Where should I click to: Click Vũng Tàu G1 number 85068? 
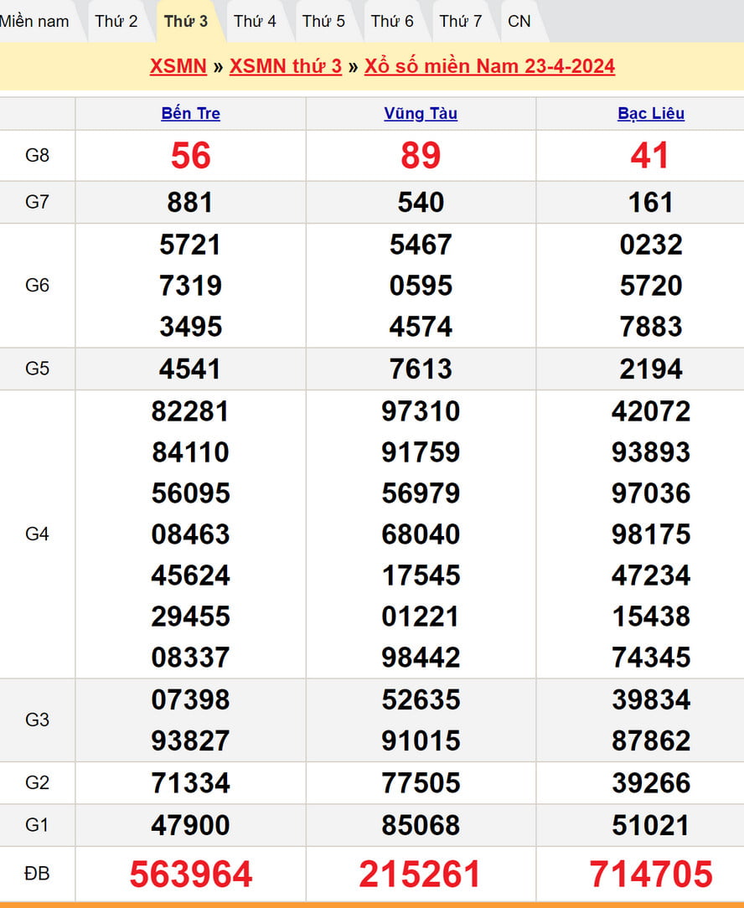tap(421, 825)
